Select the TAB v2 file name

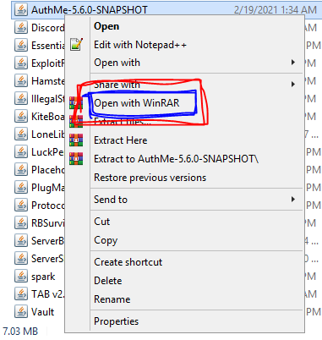click(48, 294)
